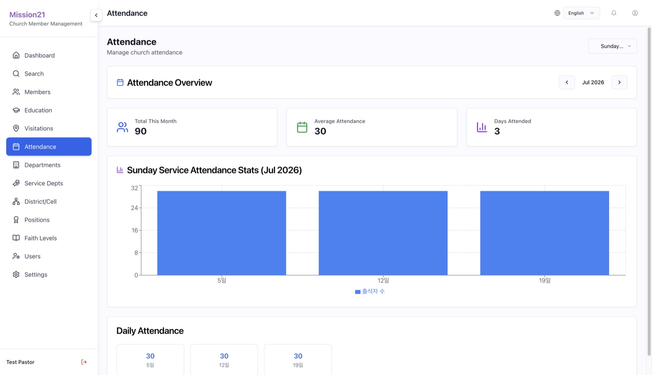Click the Days Attended value 3
Image resolution: width=652 pixels, height=375 pixels.
pyautogui.click(x=497, y=131)
